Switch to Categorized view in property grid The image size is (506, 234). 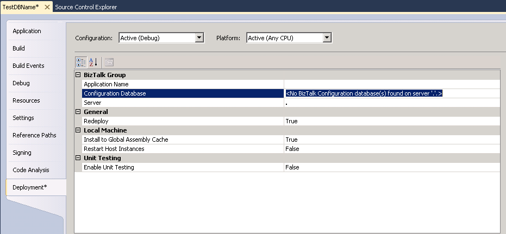81,62
